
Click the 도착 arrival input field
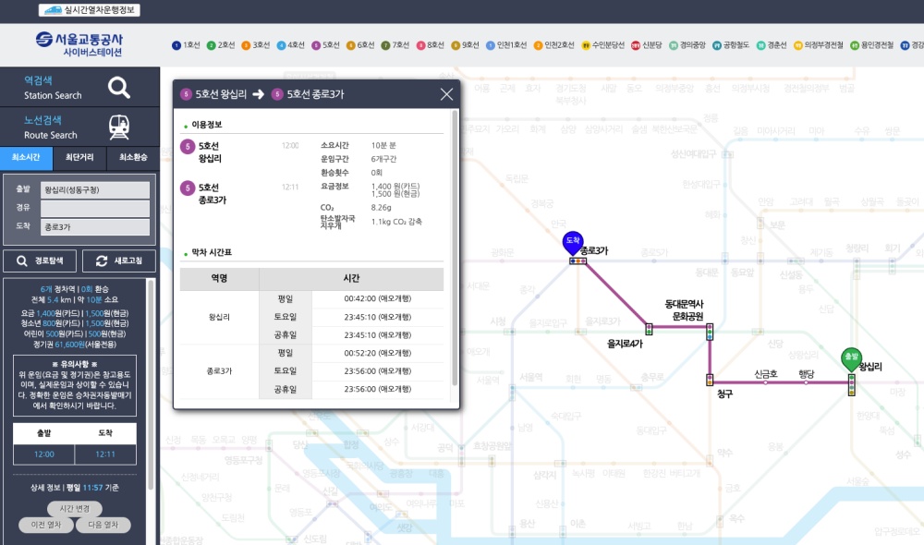(x=95, y=227)
